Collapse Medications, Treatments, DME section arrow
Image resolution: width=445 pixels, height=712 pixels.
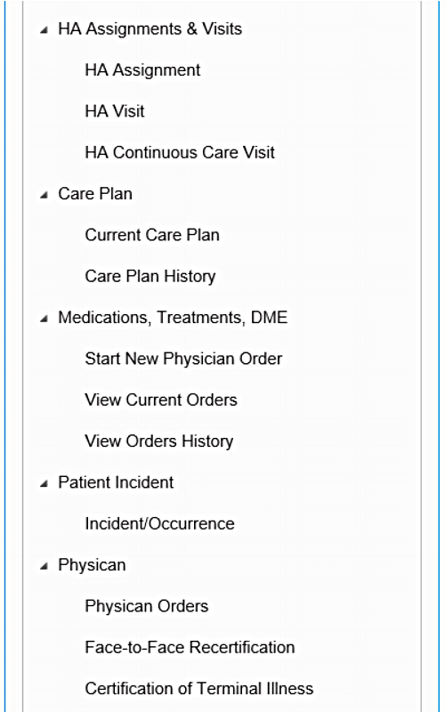pyautogui.click(x=44, y=319)
